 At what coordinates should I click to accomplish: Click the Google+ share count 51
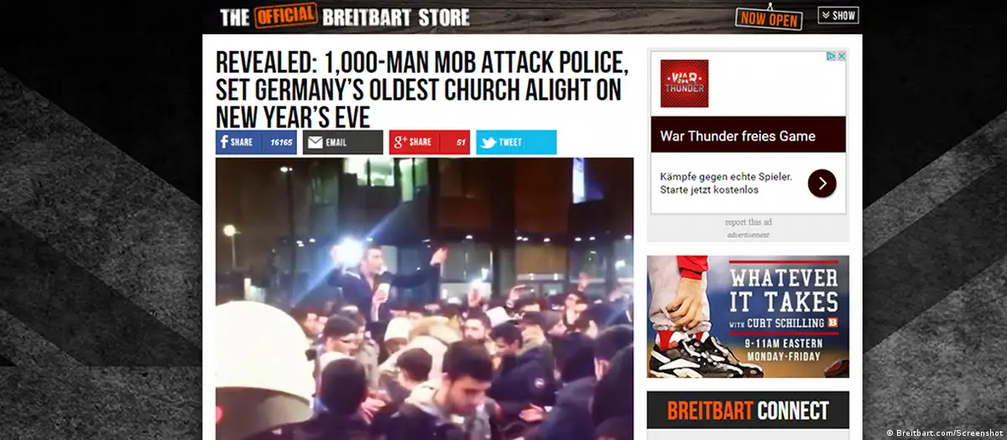(461, 142)
